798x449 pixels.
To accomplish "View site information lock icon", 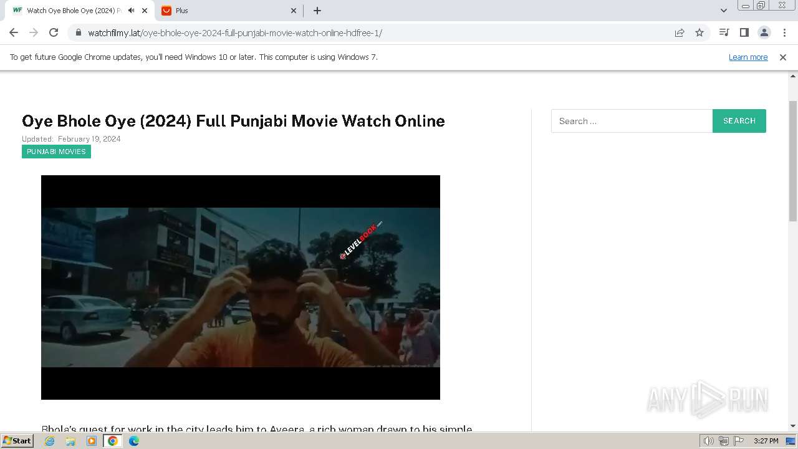I will [x=78, y=32].
